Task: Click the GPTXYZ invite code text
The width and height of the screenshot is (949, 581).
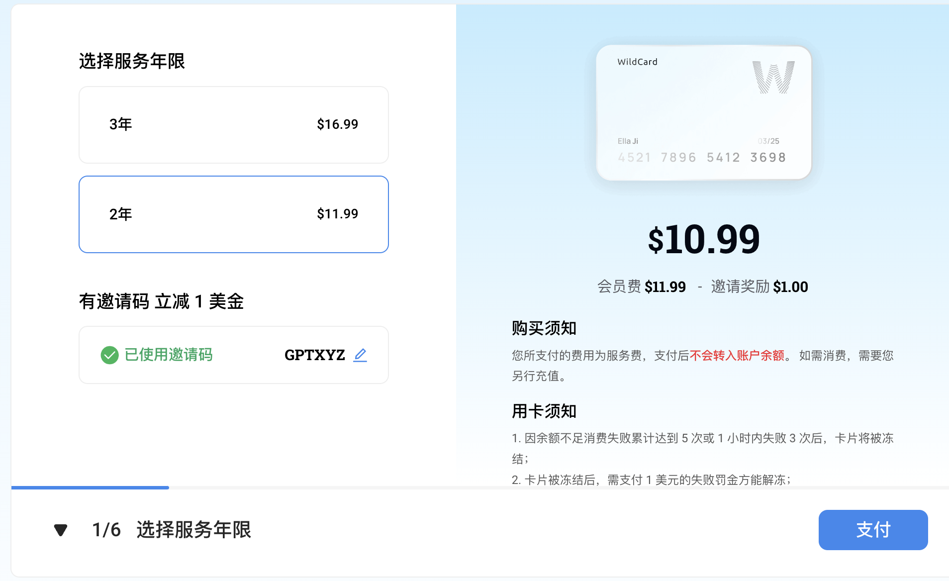Action: pyautogui.click(x=314, y=355)
